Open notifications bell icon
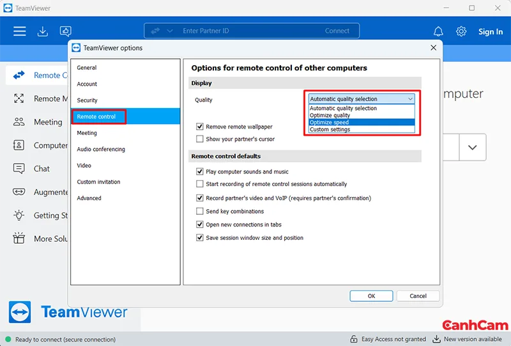 (438, 31)
